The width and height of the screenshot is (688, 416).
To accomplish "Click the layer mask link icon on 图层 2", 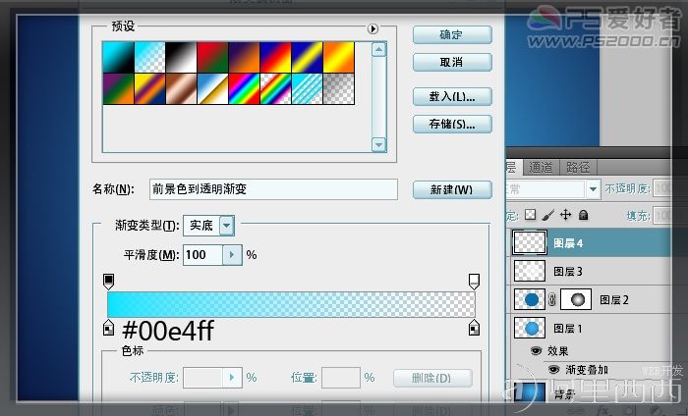I will pyautogui.click(x=552, y=300).
